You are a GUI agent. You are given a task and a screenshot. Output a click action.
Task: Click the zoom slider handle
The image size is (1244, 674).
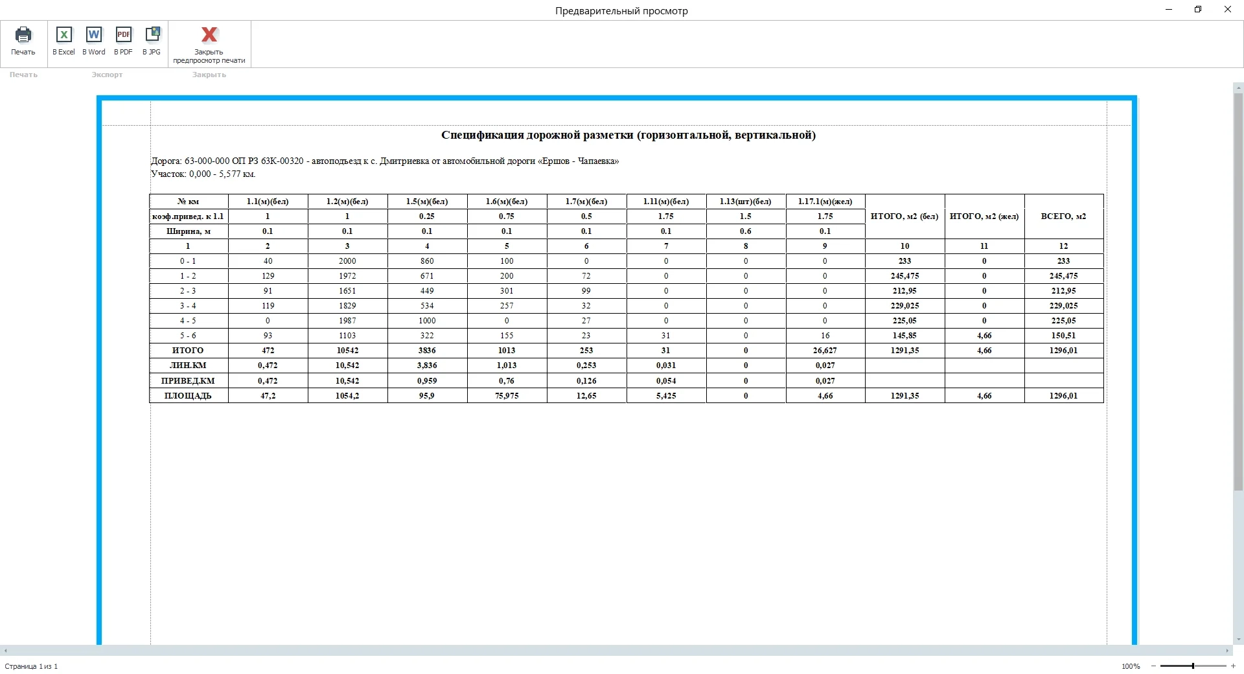coord(1193,666)
